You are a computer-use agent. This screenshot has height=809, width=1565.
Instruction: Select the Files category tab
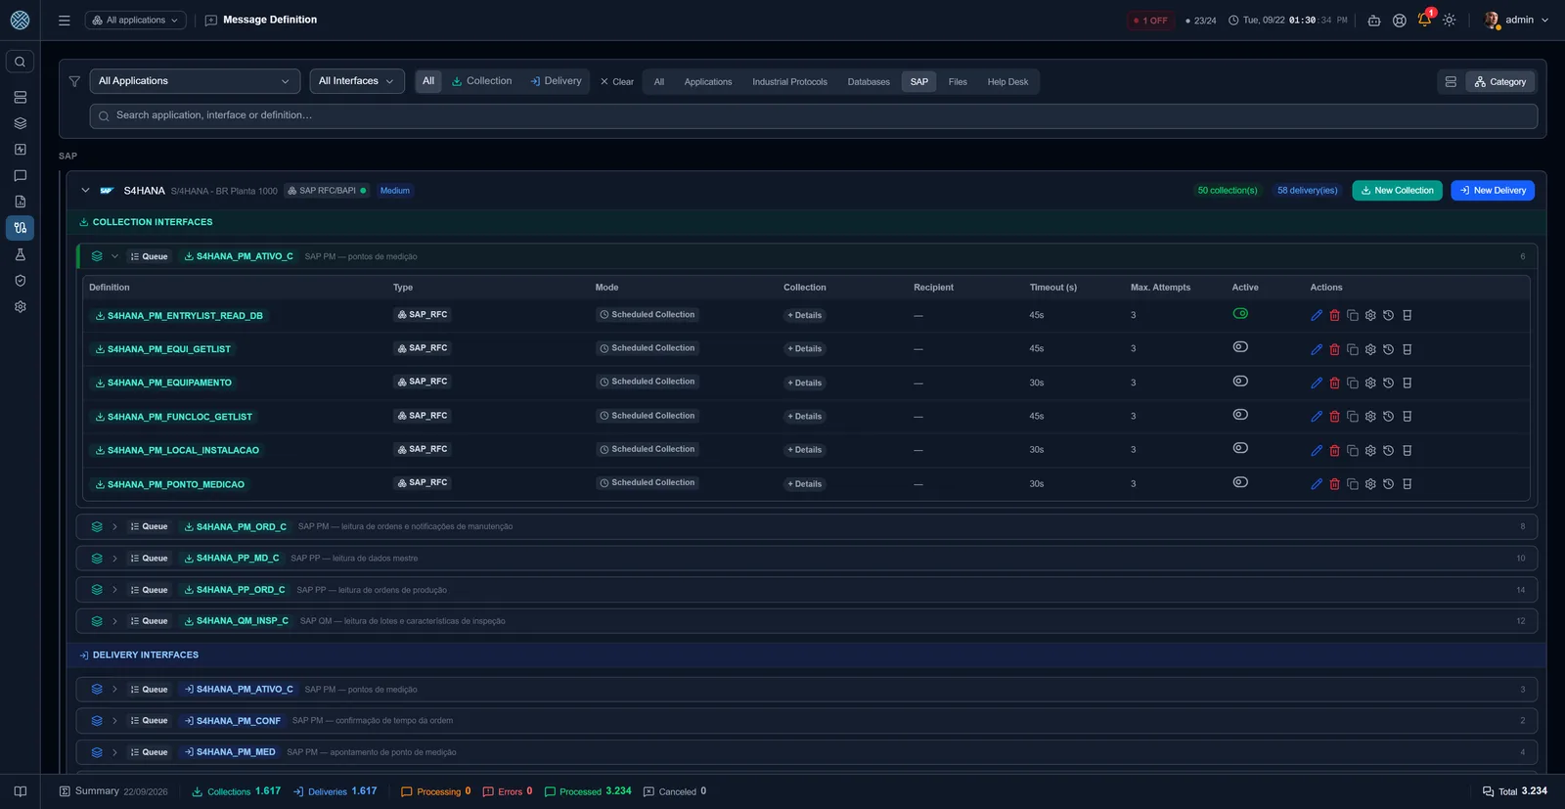958,82
